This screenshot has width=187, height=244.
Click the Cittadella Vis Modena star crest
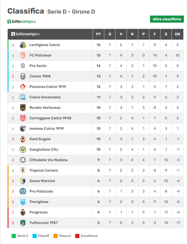(23, 160)
